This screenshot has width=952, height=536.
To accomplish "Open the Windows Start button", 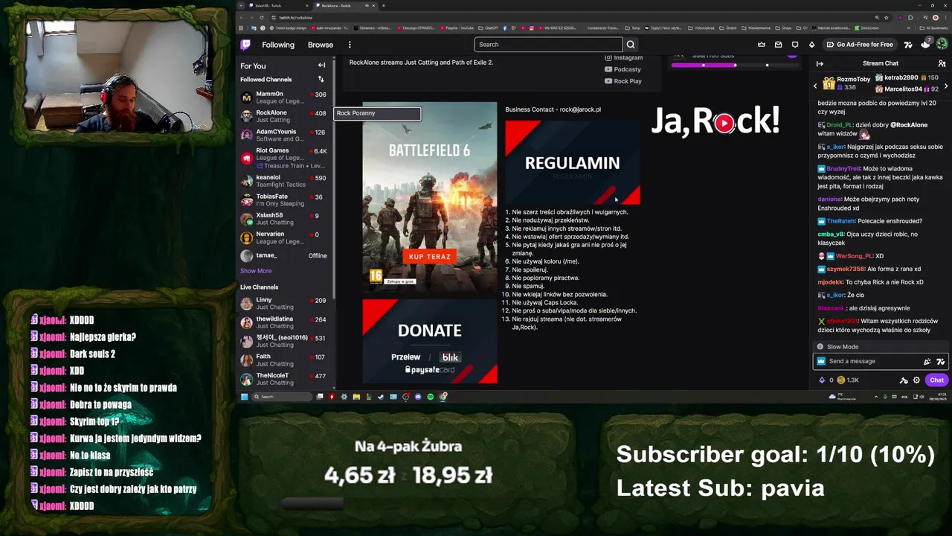I will 244,397.
